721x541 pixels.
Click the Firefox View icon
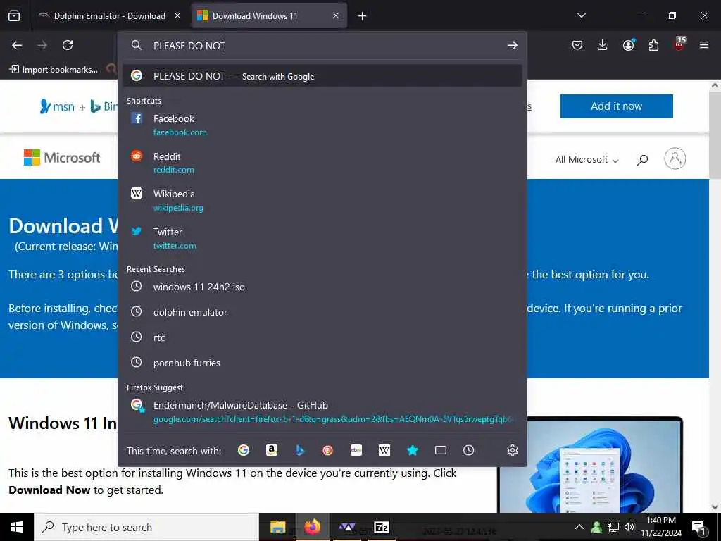(x=14, y=15)
